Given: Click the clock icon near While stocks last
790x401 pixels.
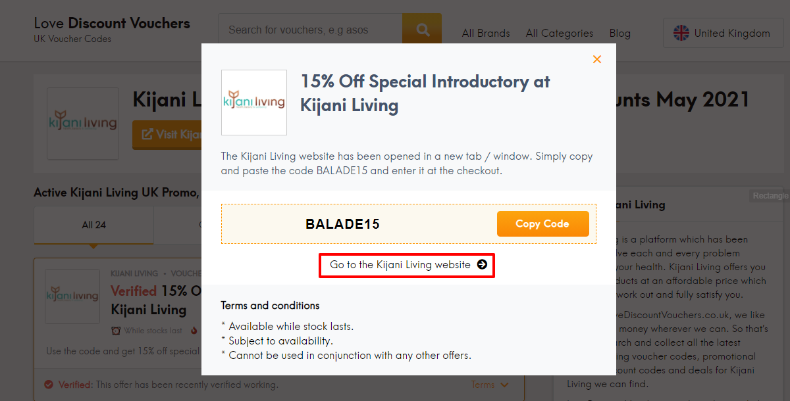Looking at the screenshot, I should [x=116, y=331].
